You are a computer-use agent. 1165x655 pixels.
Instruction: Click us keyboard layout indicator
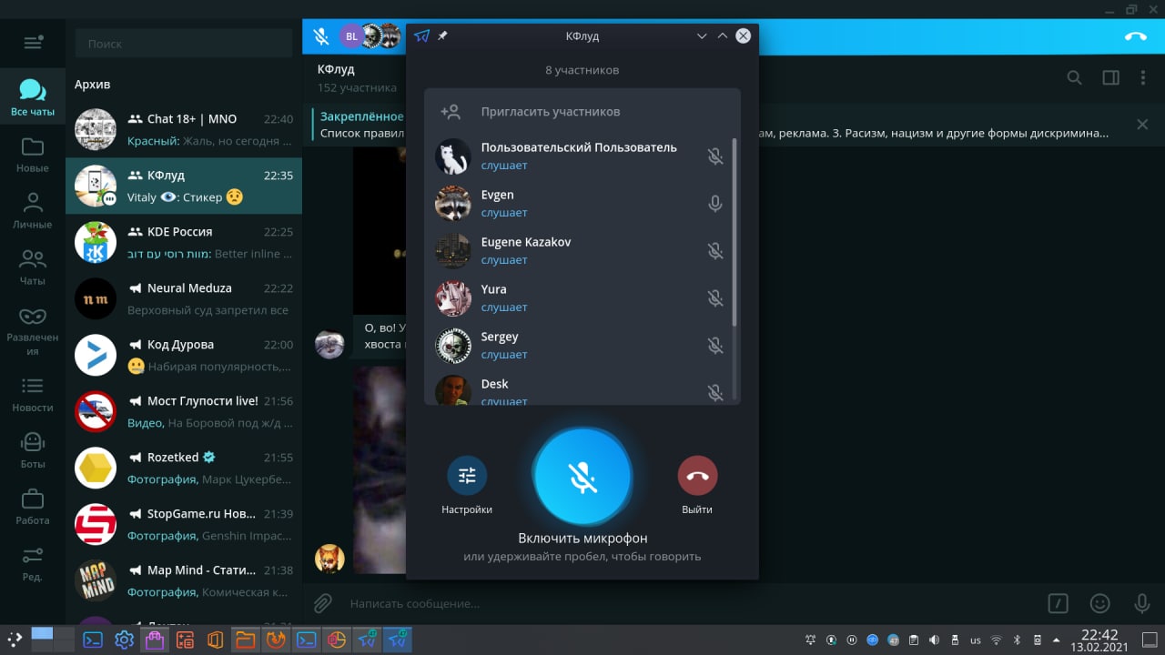pyautogui.click(x=976, y=640)
